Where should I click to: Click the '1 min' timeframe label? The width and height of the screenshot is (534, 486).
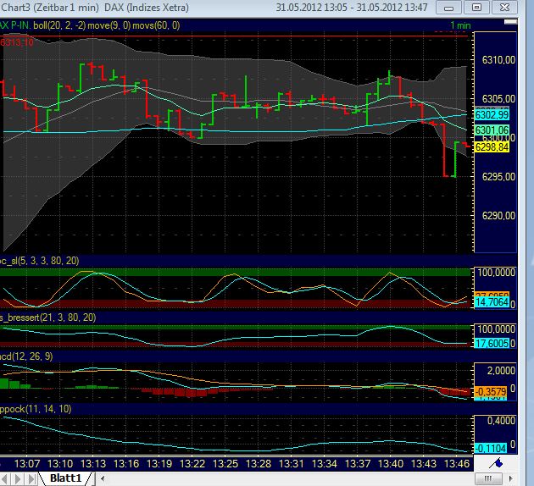[x=460, y=25]
